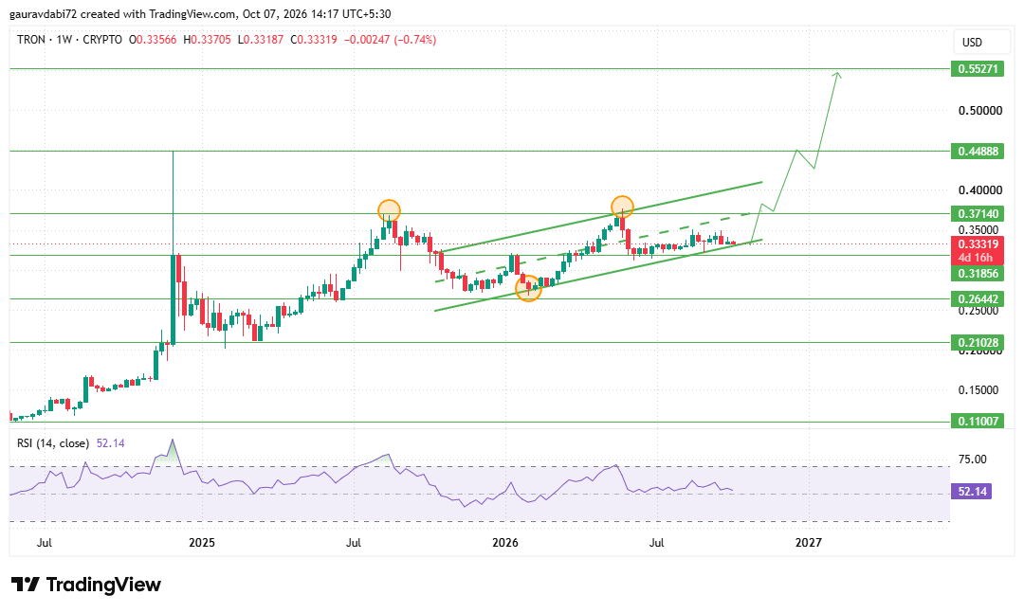Select the 0.31856 price level label
The image size is (1024, 613).
coord(978,274)
